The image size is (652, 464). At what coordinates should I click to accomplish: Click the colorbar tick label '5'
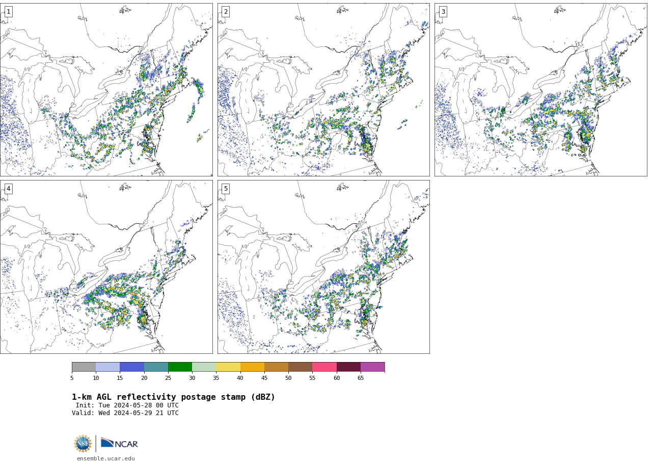coord(72,378)
